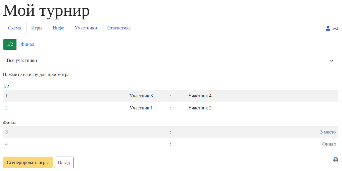This screenshot has width=342, height=171.
Task: Switch to the Игры tab
Action: 37,28
